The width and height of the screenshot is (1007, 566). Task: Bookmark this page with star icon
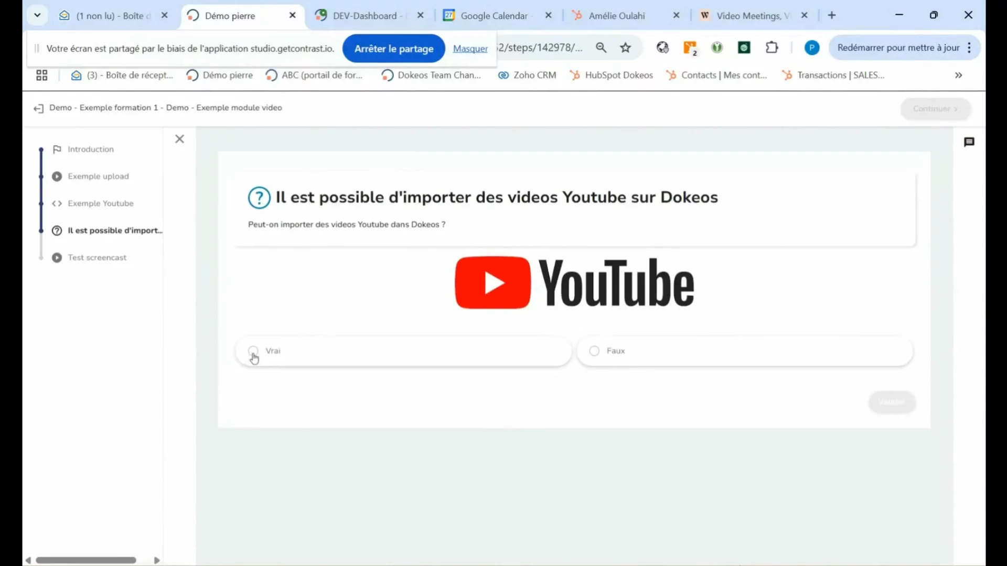(x=625, y=48)
